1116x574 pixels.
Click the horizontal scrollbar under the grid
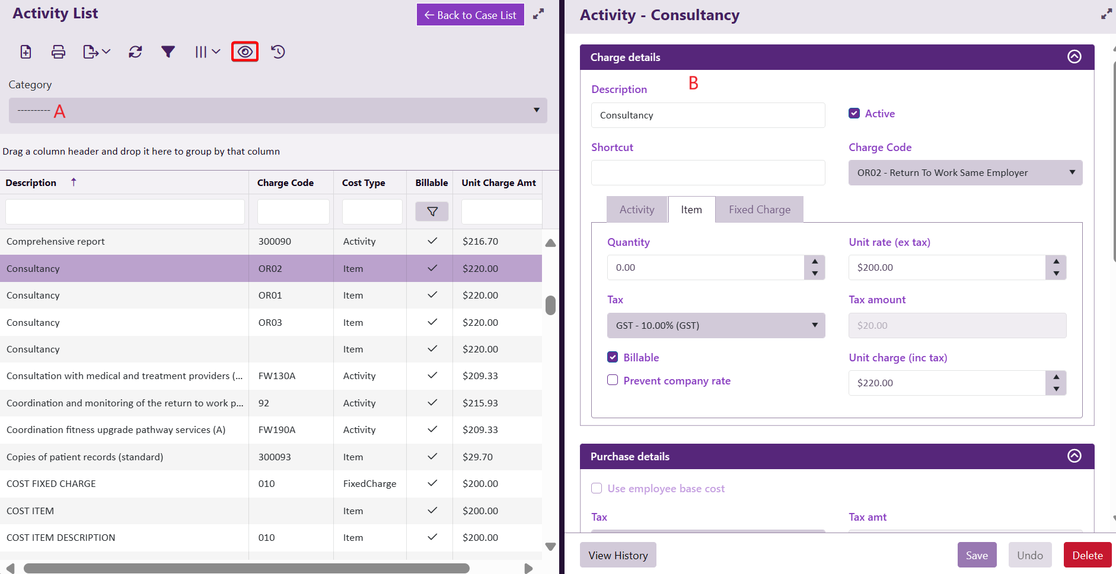coord(246,569)
